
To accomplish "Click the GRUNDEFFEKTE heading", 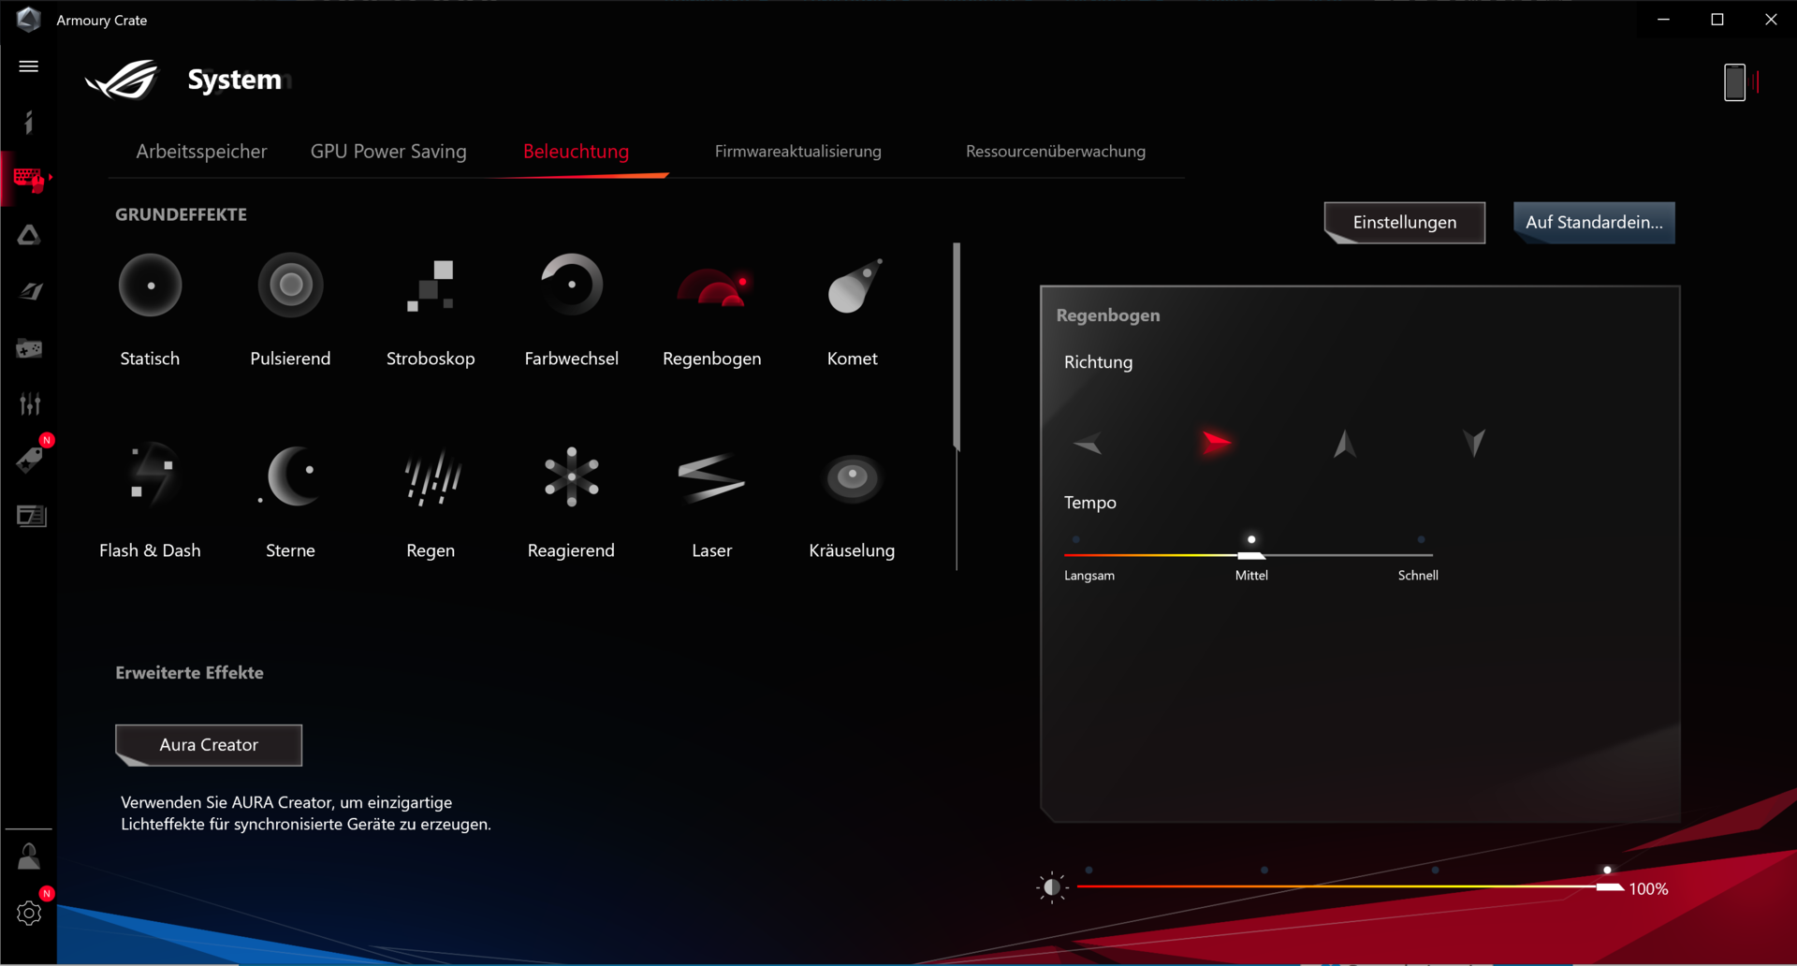I will (181, 214).
